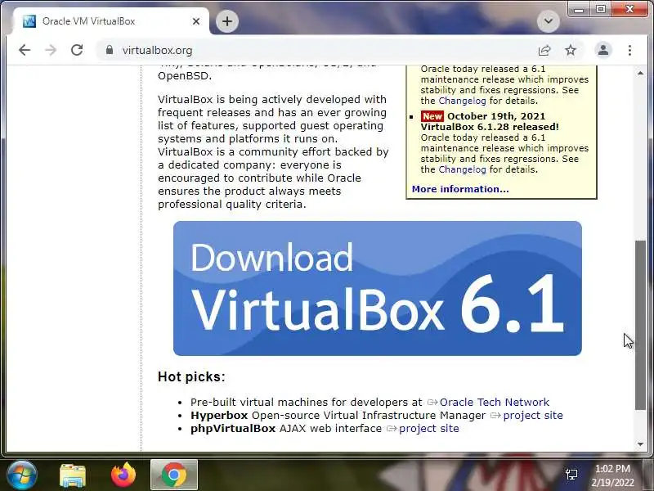Viewport: 654px width, 491px height.
Task: Bookmark this tab with the star icon
Action: click(570, 51)
